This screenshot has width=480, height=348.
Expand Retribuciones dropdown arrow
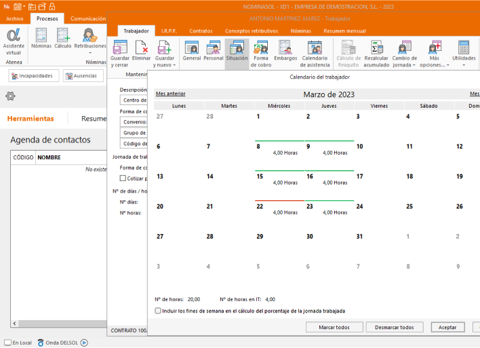point(90,53)
